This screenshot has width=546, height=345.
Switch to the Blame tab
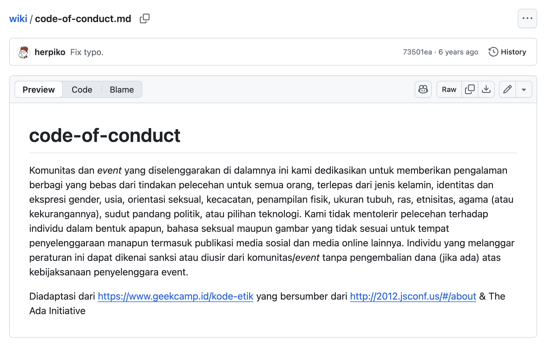[122, 90]
